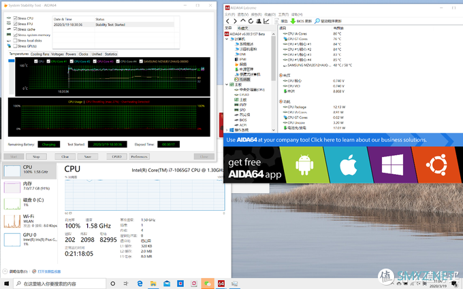The width and height of the screenshot is (463, 289).
Task: Enable Stress GPU(s) checkbox
Action: click(16, 46)
